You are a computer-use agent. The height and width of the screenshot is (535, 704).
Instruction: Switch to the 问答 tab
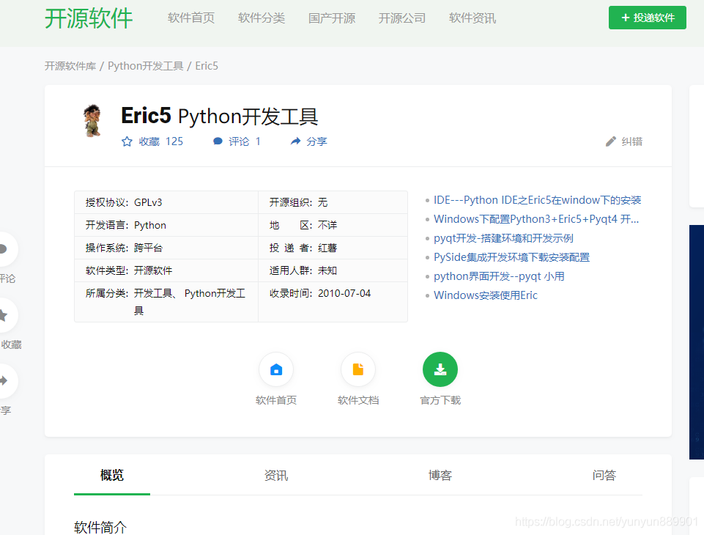point(604,475)
